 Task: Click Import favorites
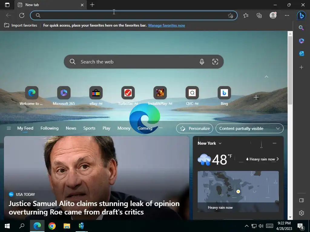pyautogui.click(x=21, y=25)
